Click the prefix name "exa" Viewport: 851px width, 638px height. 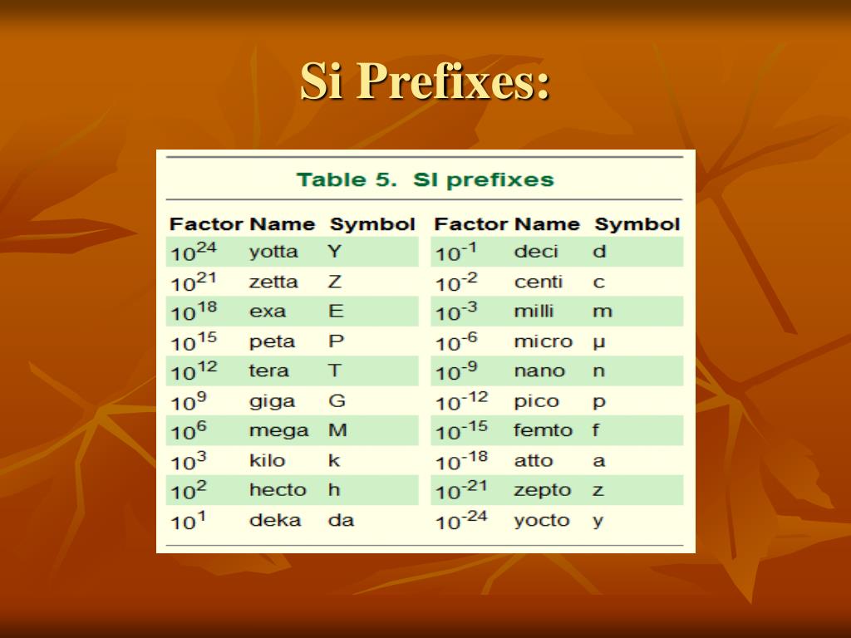267,312
